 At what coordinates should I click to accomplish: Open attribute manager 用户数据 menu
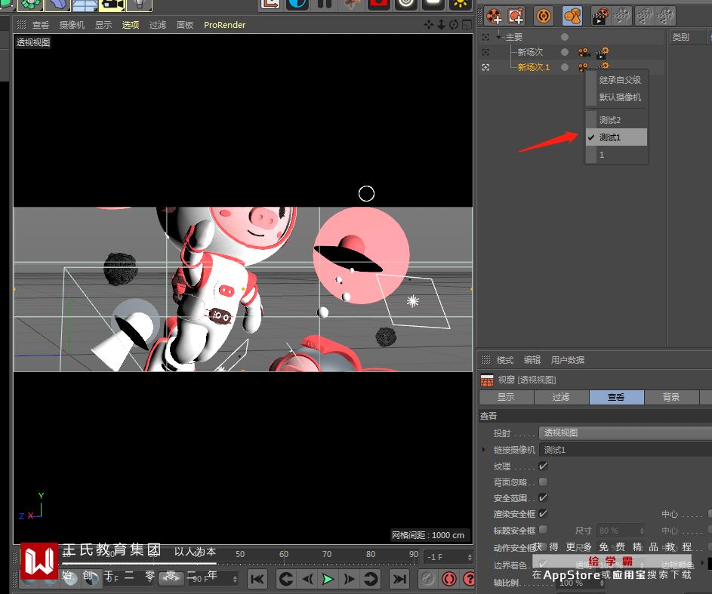coord(568,360)
